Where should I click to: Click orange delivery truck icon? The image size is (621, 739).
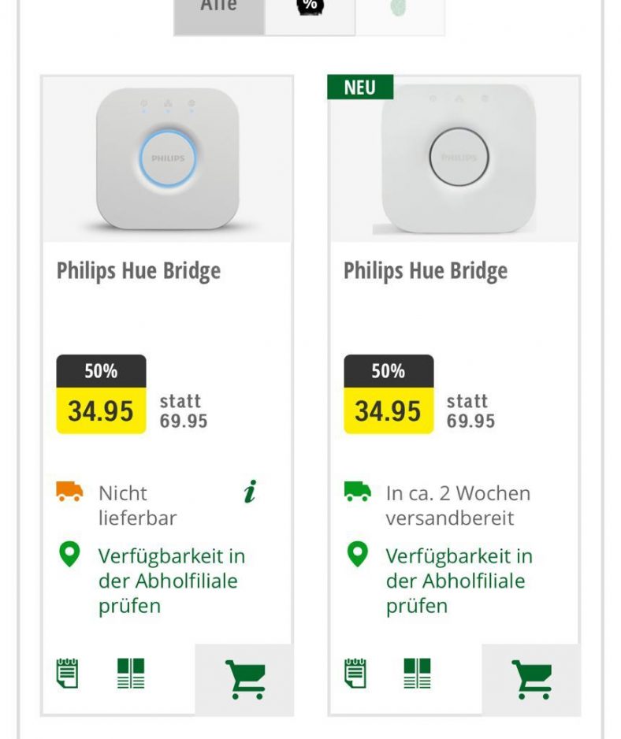[x=70, y=492]
